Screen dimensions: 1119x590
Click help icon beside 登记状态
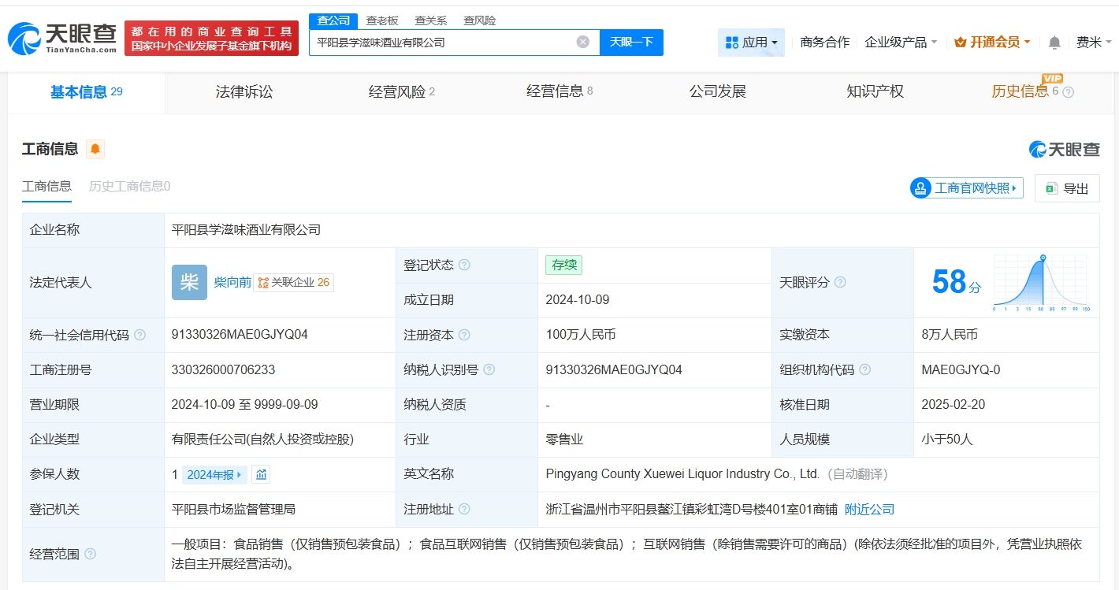(x=464, y=265)
